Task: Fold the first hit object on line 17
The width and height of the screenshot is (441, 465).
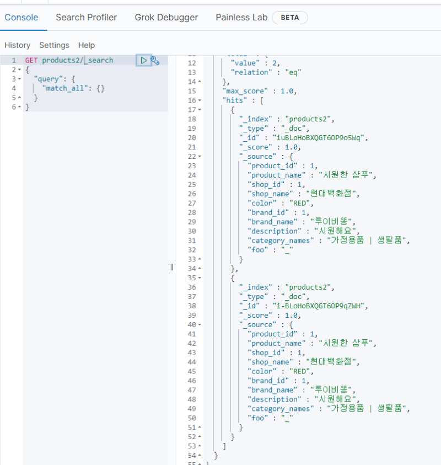Action: click(x=199, y=110)
